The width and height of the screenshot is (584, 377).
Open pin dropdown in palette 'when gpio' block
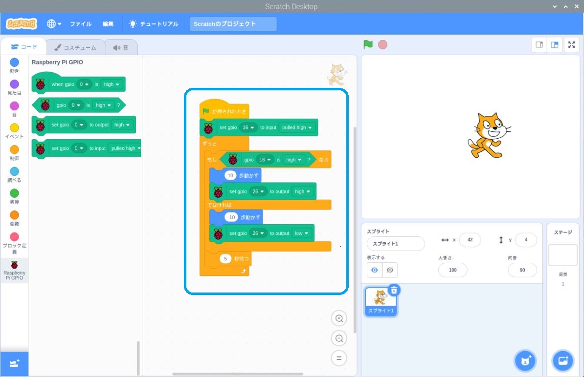(84, 84)
